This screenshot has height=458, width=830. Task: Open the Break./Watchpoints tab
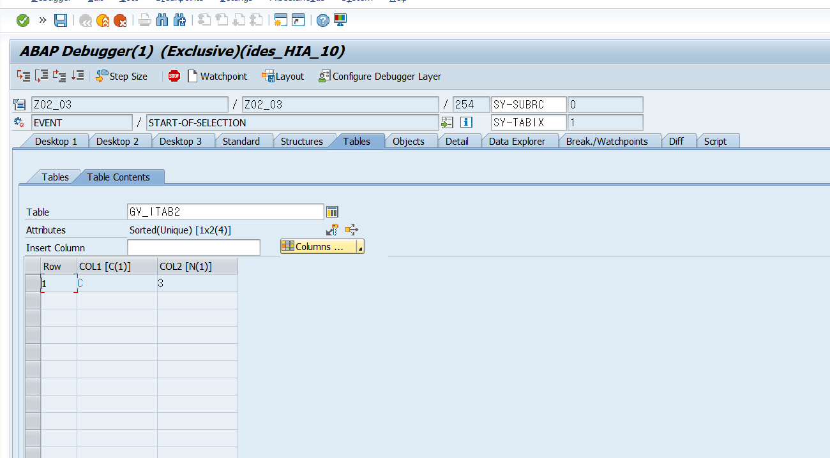[607, 141]
